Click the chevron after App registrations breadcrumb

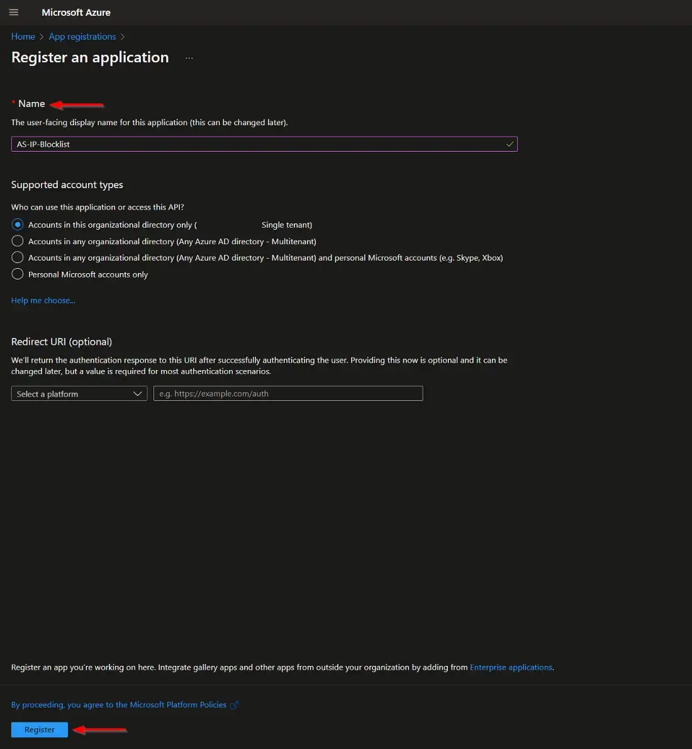click(123, 37)
